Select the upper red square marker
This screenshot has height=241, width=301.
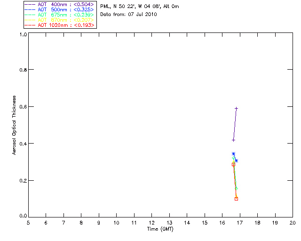coord(233,164)
